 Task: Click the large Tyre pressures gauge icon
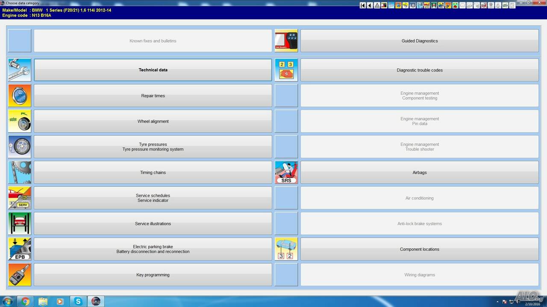[x=20, y=147]
